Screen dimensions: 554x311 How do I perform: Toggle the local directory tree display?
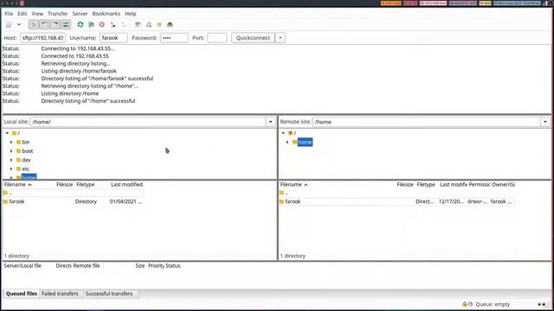[x=44, y=25]
